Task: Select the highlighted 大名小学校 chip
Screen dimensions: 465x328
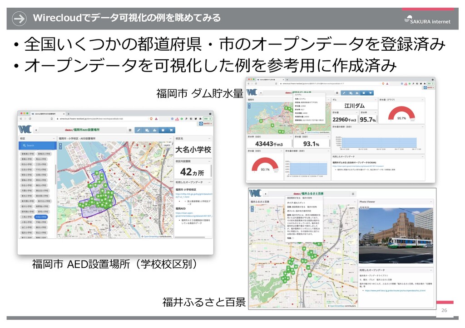Action: (41, 217)
